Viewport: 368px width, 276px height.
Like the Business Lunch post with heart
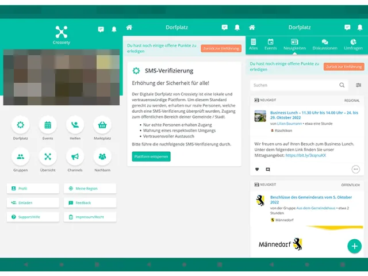click(x=257, y=169)
